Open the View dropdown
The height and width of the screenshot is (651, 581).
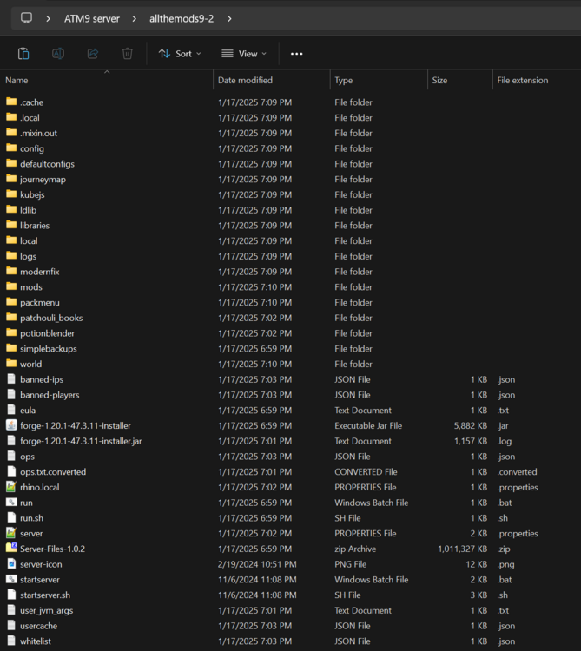pyautogui.click(x=244, y=54)
